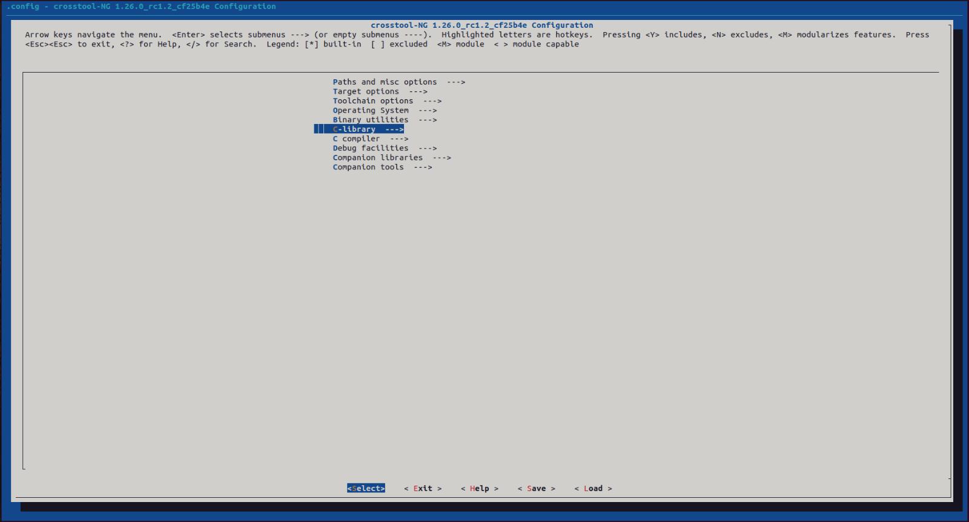Open the Paths and misc options submenu
The height and width of the screenshot is (522, 969).
click(399, 82)
